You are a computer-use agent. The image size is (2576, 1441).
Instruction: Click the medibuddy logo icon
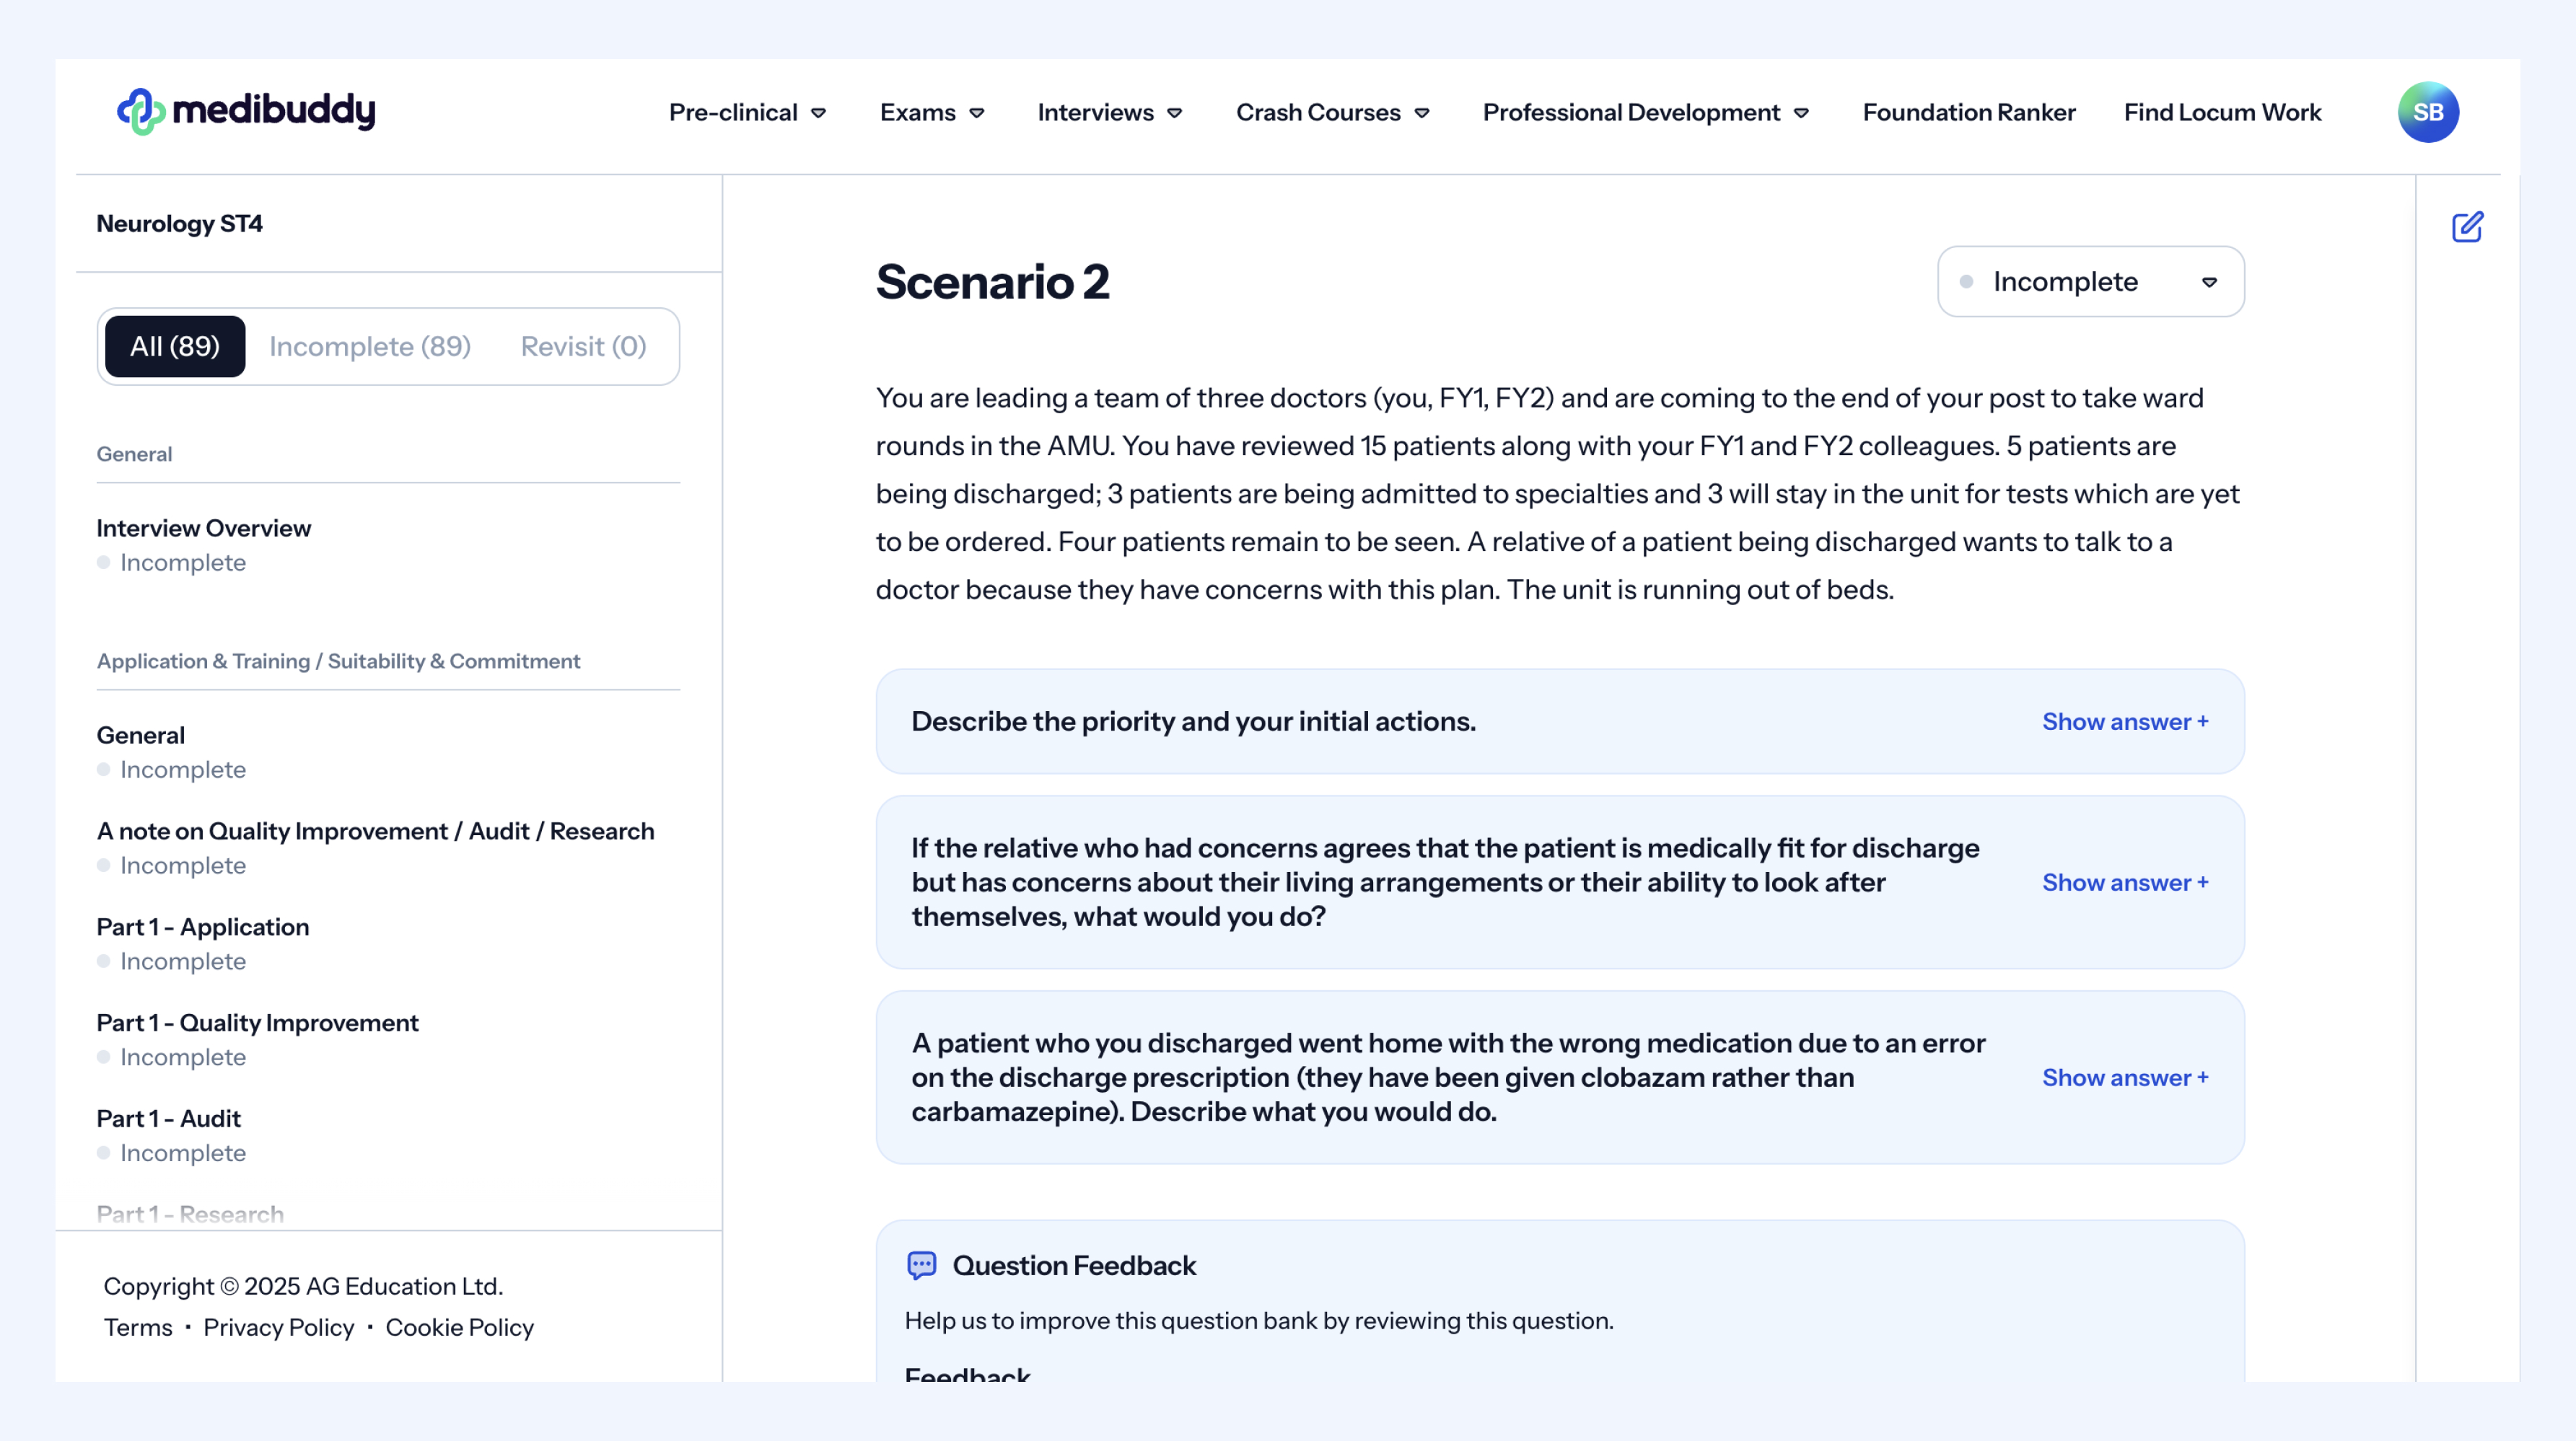click(x=141, y=111)
